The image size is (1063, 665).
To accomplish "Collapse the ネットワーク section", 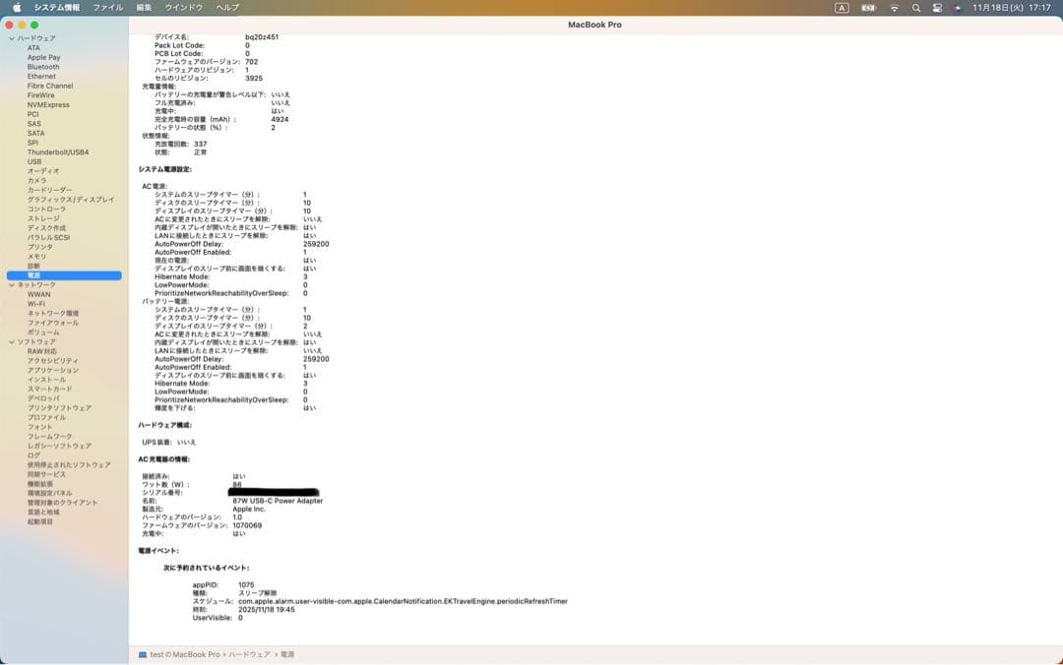I will pyautogui.click(x=12, y=285).
